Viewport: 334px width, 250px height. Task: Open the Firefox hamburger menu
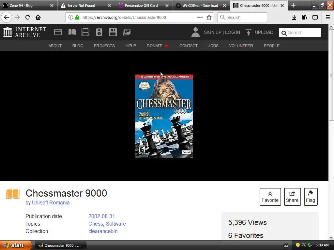click(328, 17)
